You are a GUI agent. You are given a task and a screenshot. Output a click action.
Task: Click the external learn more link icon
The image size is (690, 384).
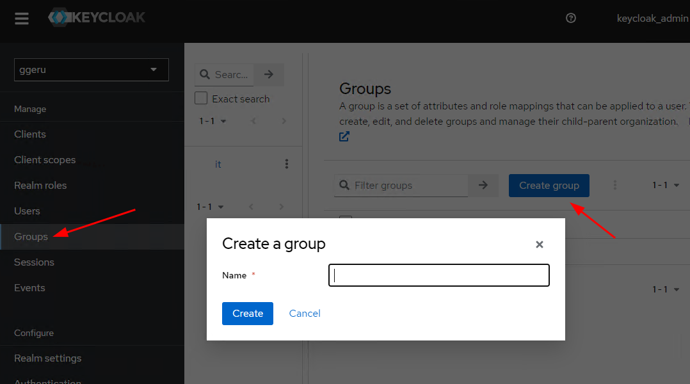coord(344,136)
